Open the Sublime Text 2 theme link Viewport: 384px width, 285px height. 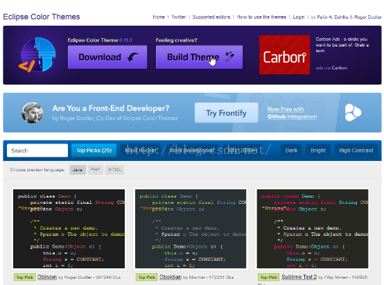coord(299,277)
